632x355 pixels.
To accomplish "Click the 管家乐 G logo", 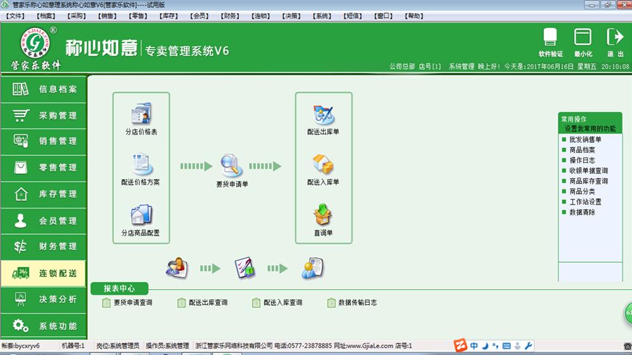I will pos(35,42).
